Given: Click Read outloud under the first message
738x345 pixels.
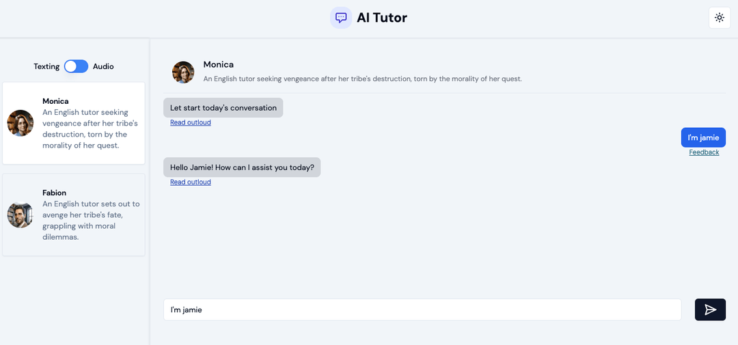Looking at the screenshot, I should [191, 122].
